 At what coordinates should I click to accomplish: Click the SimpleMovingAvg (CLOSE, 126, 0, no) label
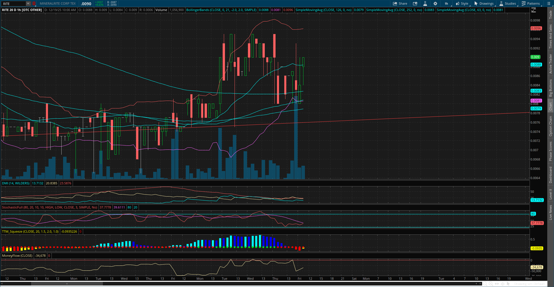(323, 10)
